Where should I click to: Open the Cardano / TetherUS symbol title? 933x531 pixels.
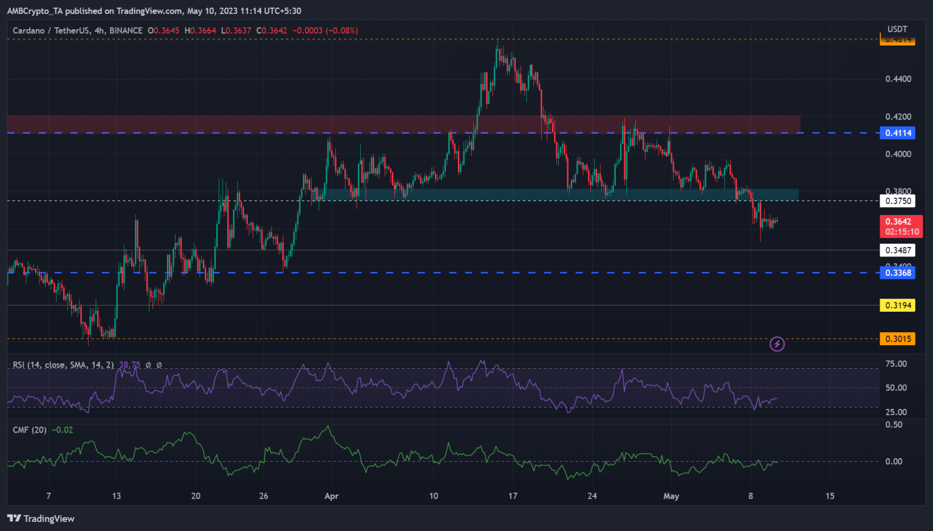(78, 30)
